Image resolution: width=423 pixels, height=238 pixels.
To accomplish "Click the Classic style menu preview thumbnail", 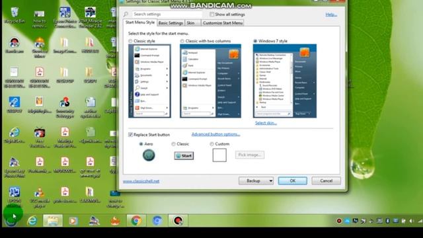I will coord(149,81).
